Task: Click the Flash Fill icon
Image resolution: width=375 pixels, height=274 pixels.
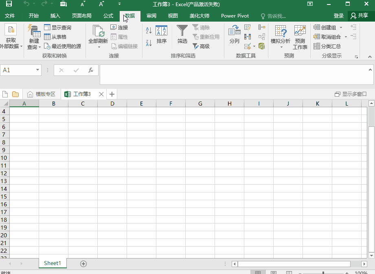Action: (x=248, y=27)
